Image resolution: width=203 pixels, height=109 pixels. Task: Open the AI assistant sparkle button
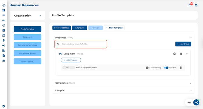coord(196,102)
